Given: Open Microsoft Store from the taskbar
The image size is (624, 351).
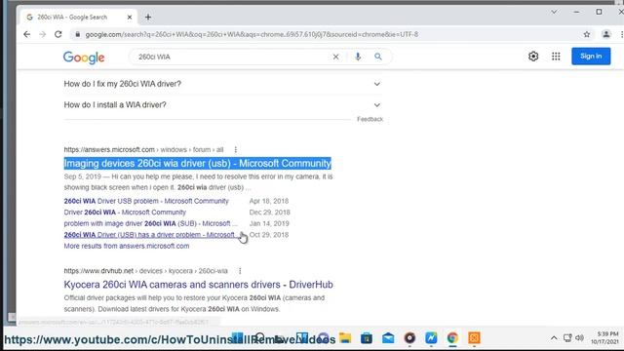Looking at the screenshot, I should point(367,338).
